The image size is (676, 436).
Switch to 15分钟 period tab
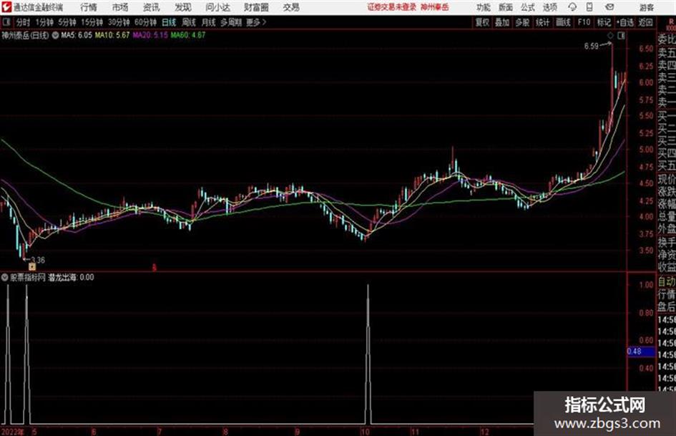(x=92, y=22)
